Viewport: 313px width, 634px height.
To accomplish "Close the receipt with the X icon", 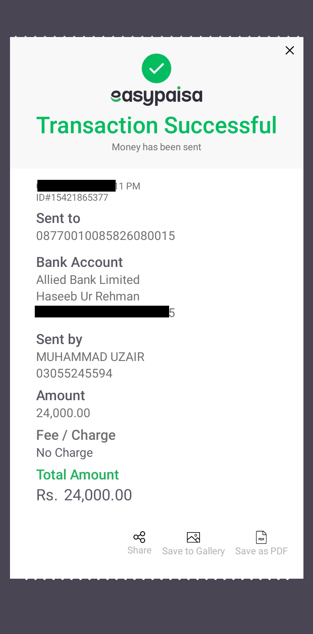I will [x=290, y=51].
